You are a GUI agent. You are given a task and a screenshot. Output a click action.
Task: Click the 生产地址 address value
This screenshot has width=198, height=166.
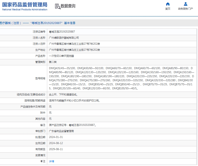click(x=74, y=50)
